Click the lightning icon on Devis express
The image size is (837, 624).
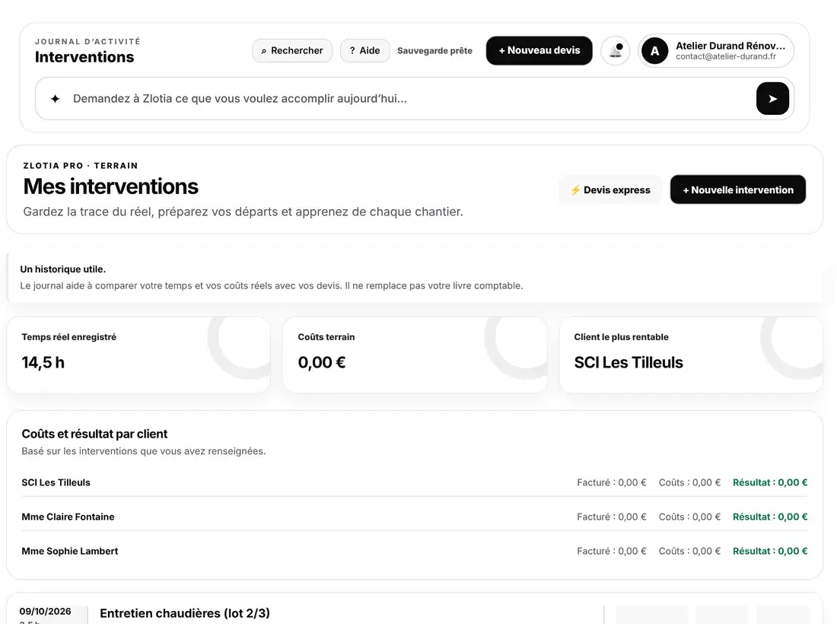[575, 190]
